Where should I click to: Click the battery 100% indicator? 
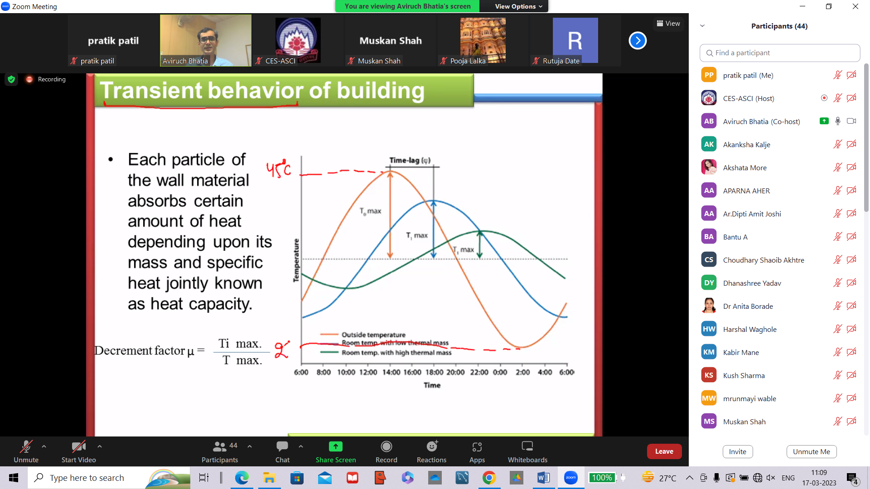click(602, 477)
